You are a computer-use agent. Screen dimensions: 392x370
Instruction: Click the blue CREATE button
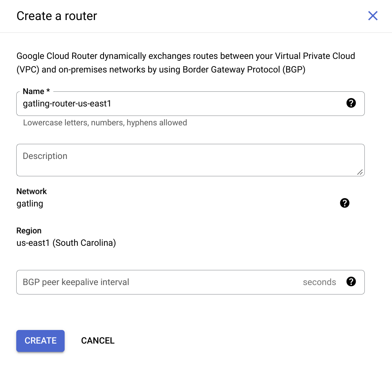click(40, 341)
